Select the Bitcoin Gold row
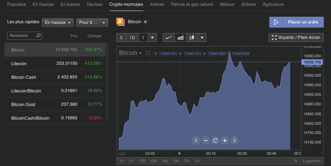This screenshot has height=166, width=331. click(x=55, y=104)
